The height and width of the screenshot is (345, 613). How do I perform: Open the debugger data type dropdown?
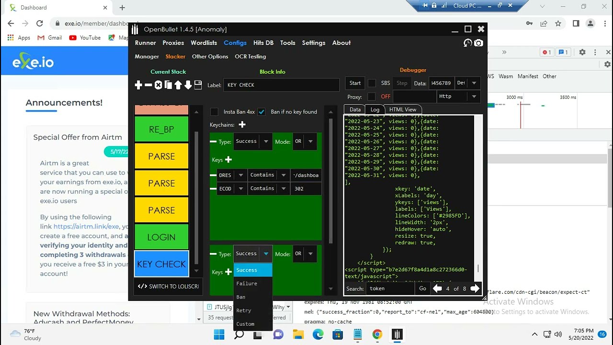tap(467, 83)
